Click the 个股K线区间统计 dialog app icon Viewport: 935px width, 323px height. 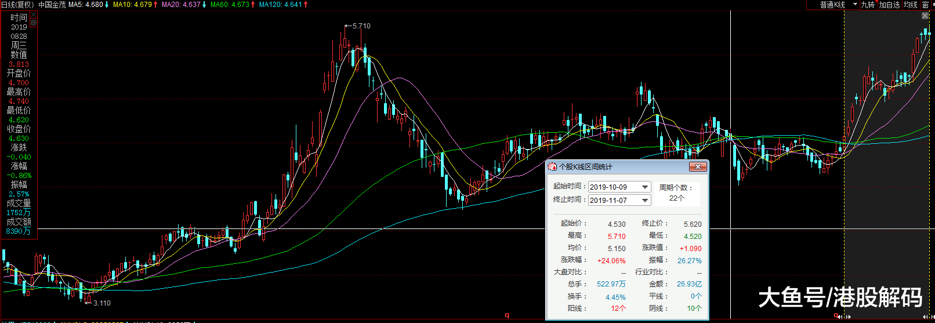click(x=552, y=167)
